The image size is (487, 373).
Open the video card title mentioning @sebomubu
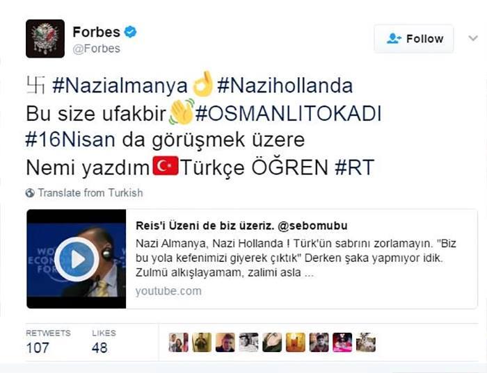pyautogui.click(x=241, y=226)
